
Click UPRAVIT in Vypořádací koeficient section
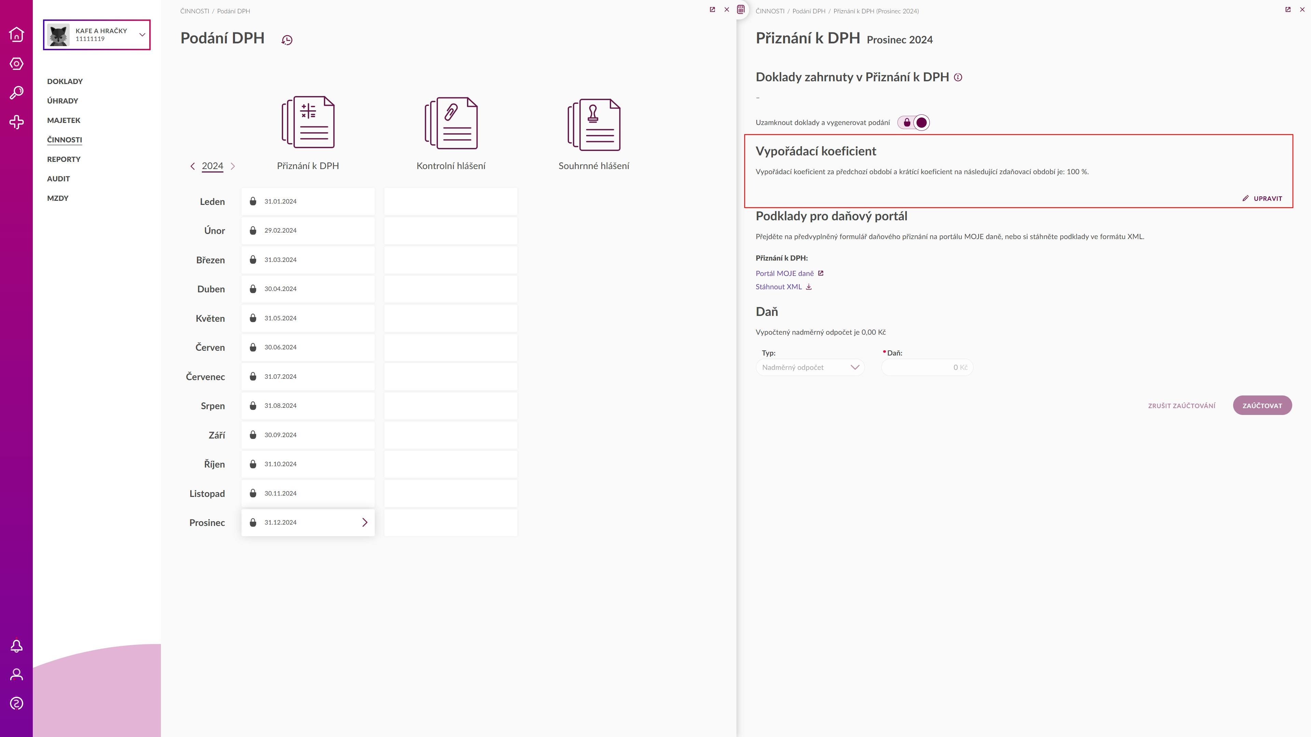pos(1262,198)
